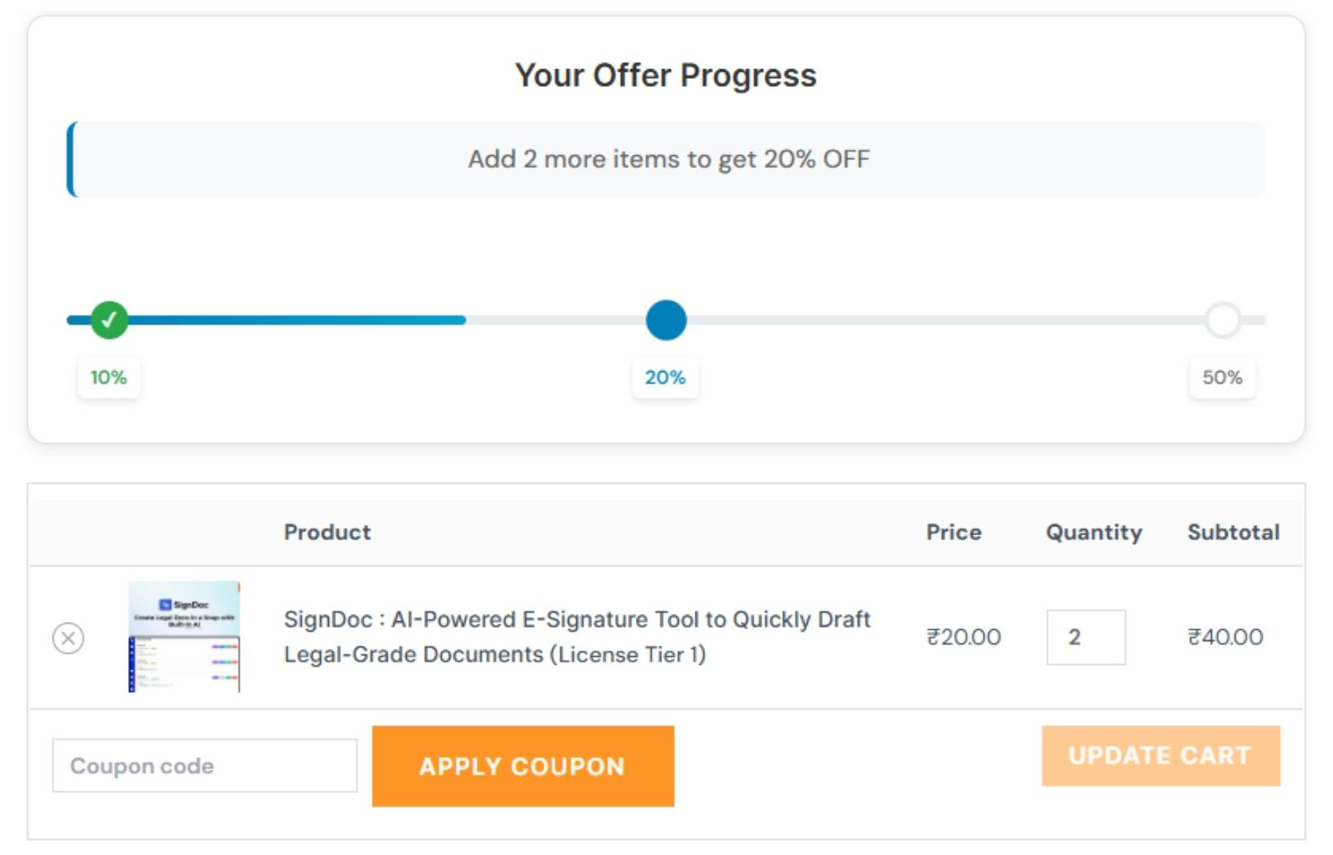Select the quantity value box showing 2

click(1087, 638)
